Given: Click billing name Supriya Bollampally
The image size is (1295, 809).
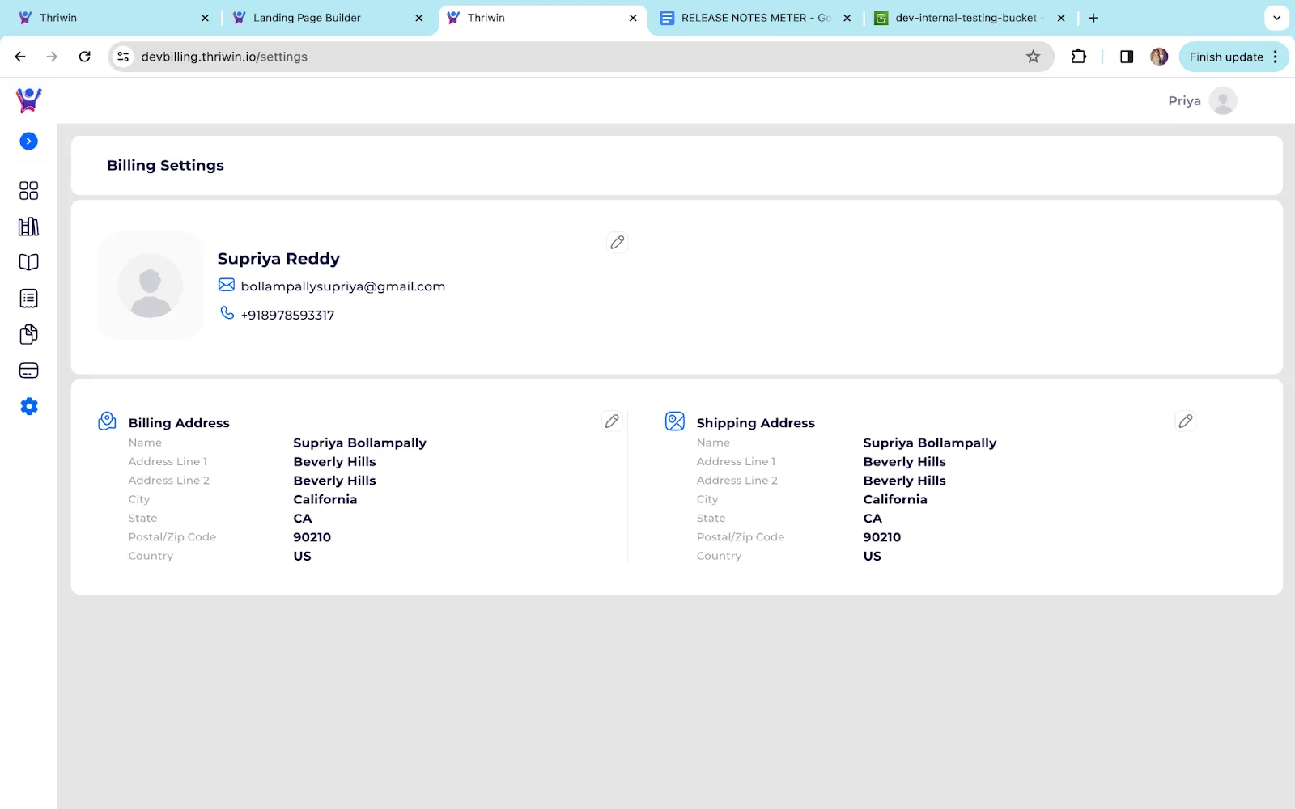Looking at the screenshot, I should click(359, 443).
